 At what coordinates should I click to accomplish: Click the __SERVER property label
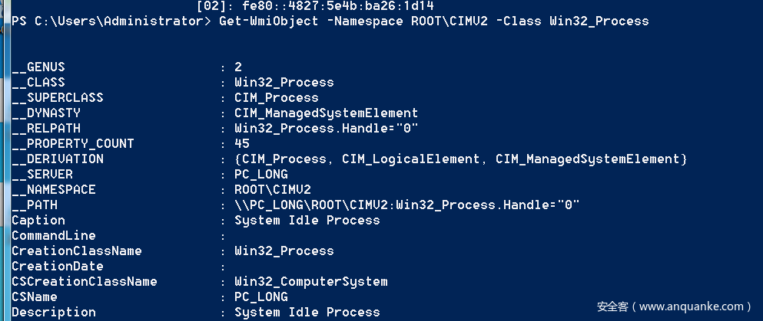tap(42, 174)
